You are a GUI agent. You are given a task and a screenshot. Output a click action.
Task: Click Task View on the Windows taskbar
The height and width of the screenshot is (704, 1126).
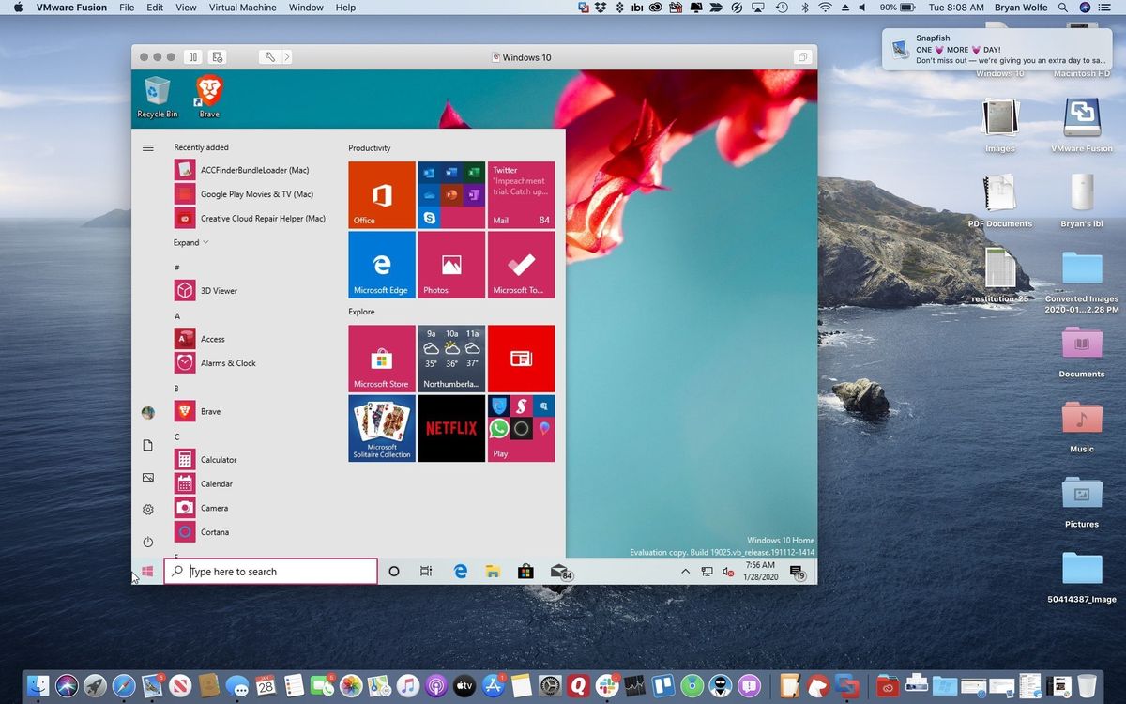(426, 571)
